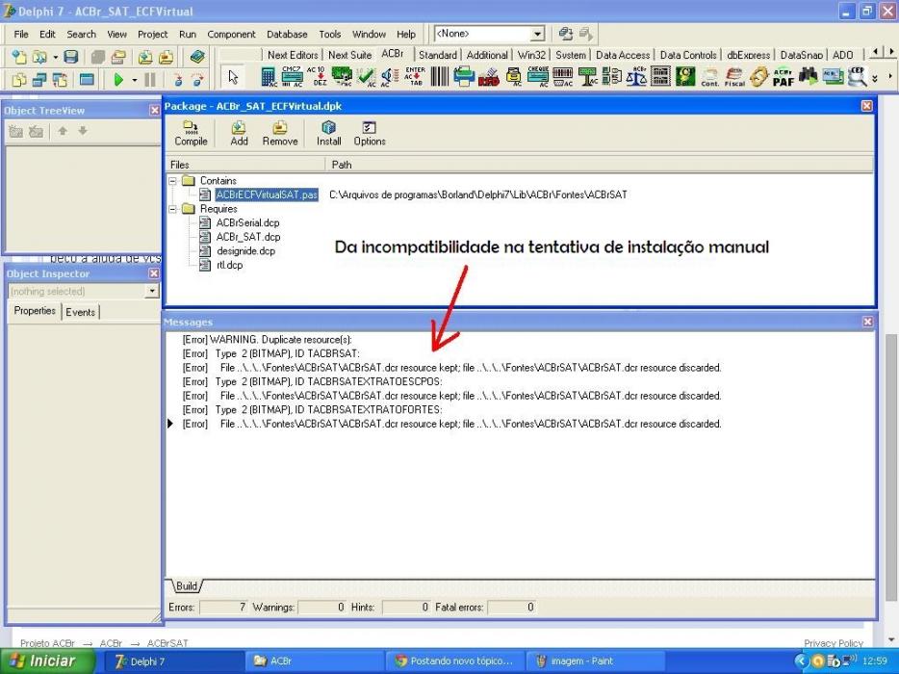Select the arrow pointer on component palette

point(233,77)
